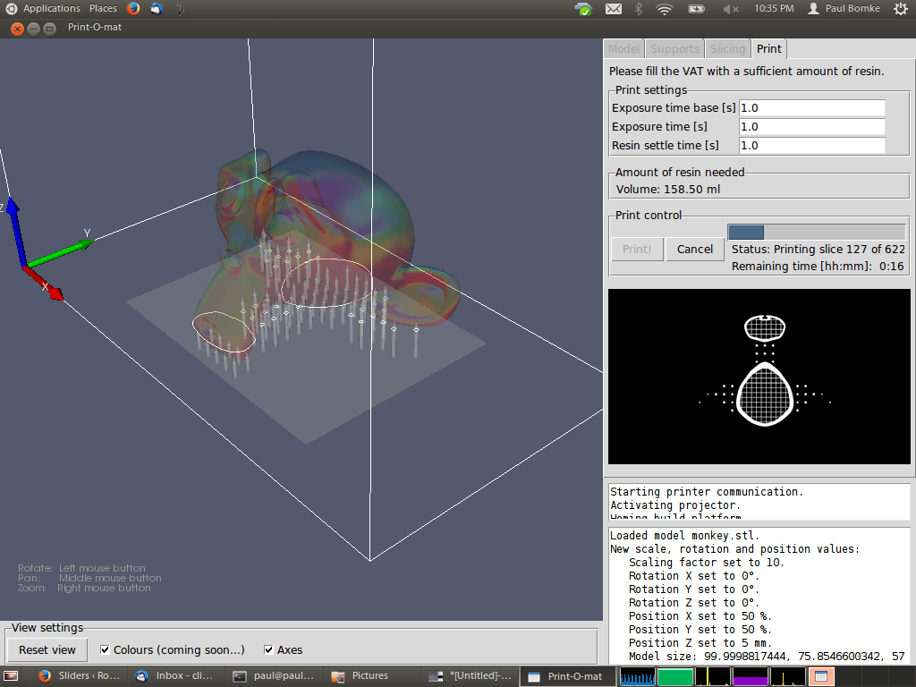Switch to the Slicing tab
Viewport: 916px width, 687px height.
pyautogui.click(x=727, y=48)
